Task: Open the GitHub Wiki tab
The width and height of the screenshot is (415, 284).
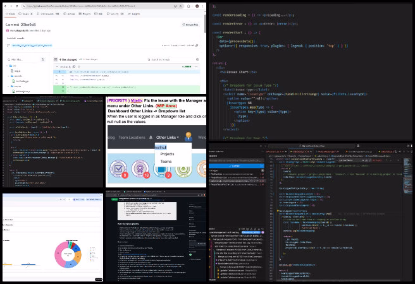Action: 99,14
